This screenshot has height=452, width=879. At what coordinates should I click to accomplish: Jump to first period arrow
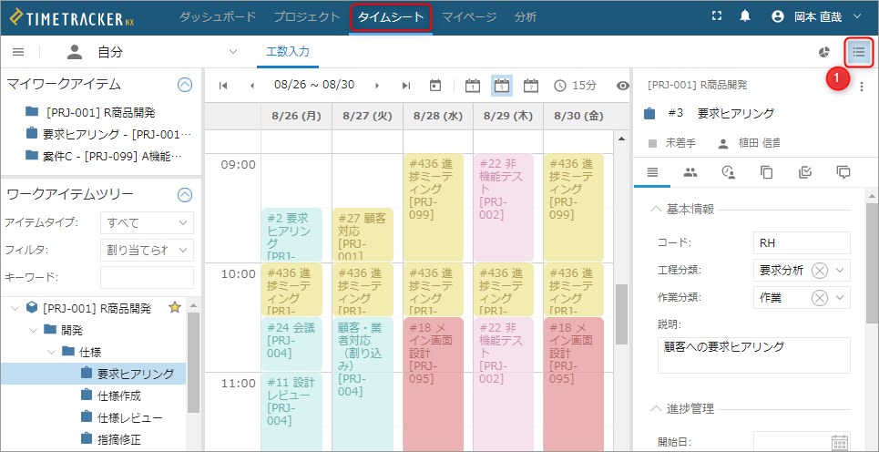(x=223, y=86)
